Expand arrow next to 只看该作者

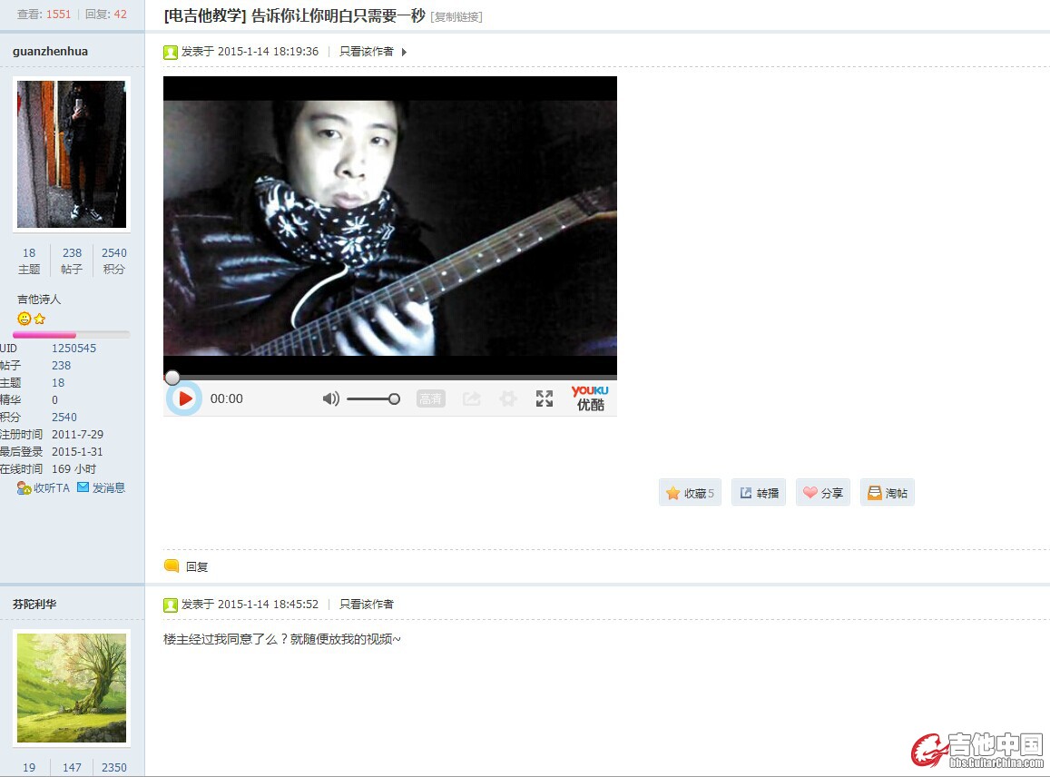tap(404, 52)
